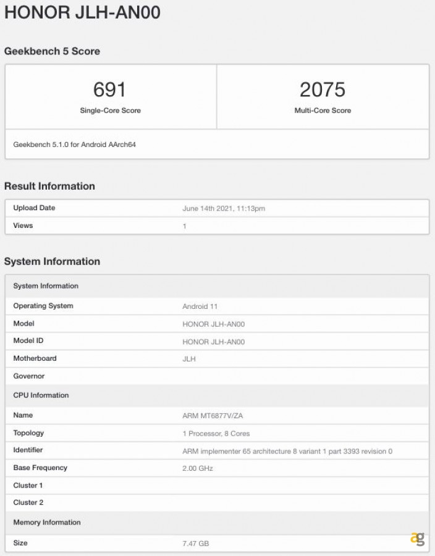Screen dimensions: 435x556
Task: Select HONOR JLH-AN00 value in Model ID row
Action: tap(213, 342)
